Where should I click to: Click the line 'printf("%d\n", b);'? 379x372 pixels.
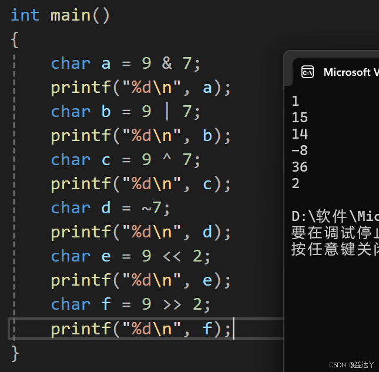(x=141, y=136)
